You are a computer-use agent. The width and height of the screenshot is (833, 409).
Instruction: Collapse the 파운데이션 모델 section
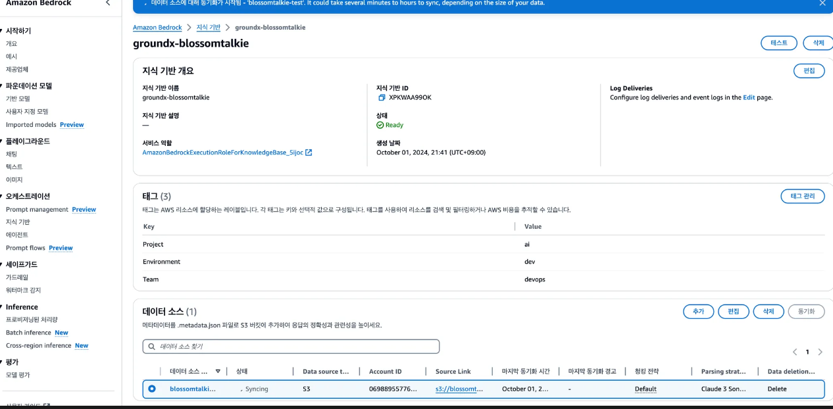coord(2,85)
